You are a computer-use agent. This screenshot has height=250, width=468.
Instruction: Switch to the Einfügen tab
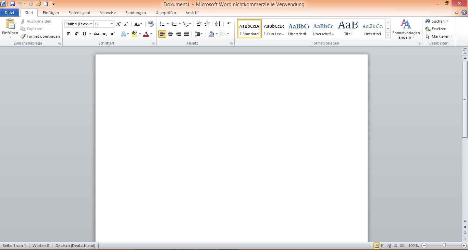click(51, 13)
